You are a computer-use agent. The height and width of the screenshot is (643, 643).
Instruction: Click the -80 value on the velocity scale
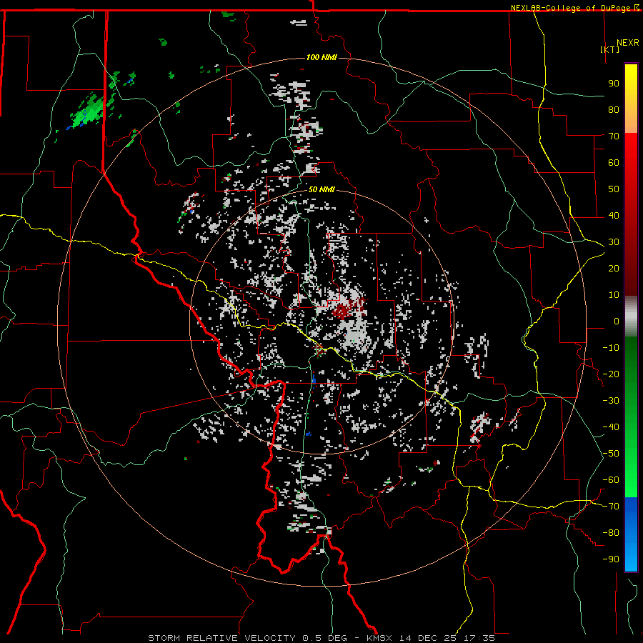click(611, 533)
